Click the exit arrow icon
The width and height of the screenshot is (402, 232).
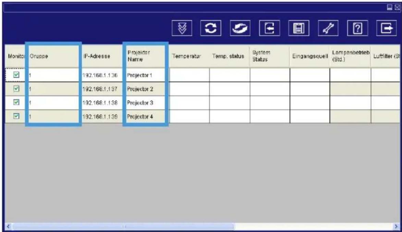click(386, 28)
